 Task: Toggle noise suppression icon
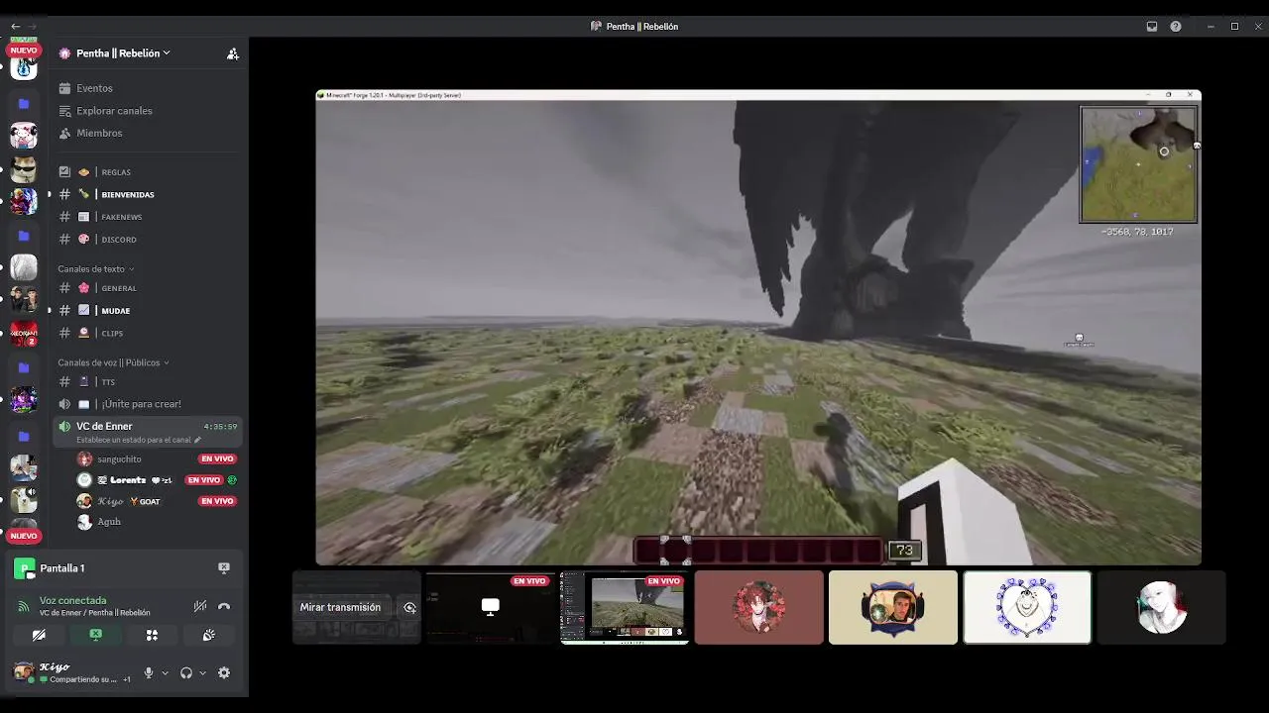click(200, 606)
